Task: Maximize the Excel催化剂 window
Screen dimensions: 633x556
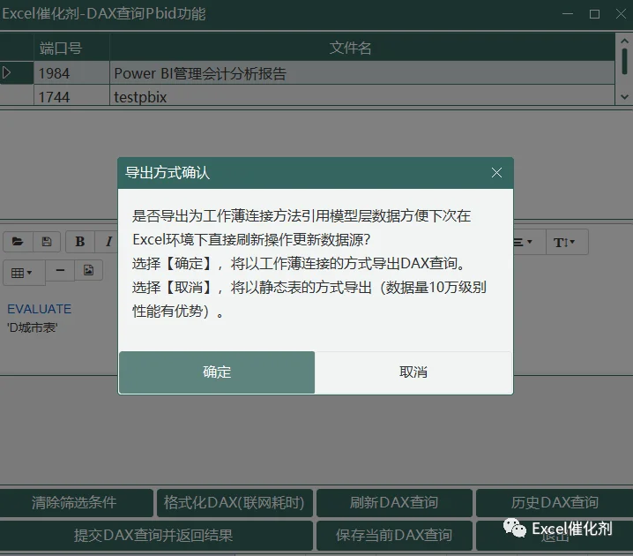Action: click(594, 14)
